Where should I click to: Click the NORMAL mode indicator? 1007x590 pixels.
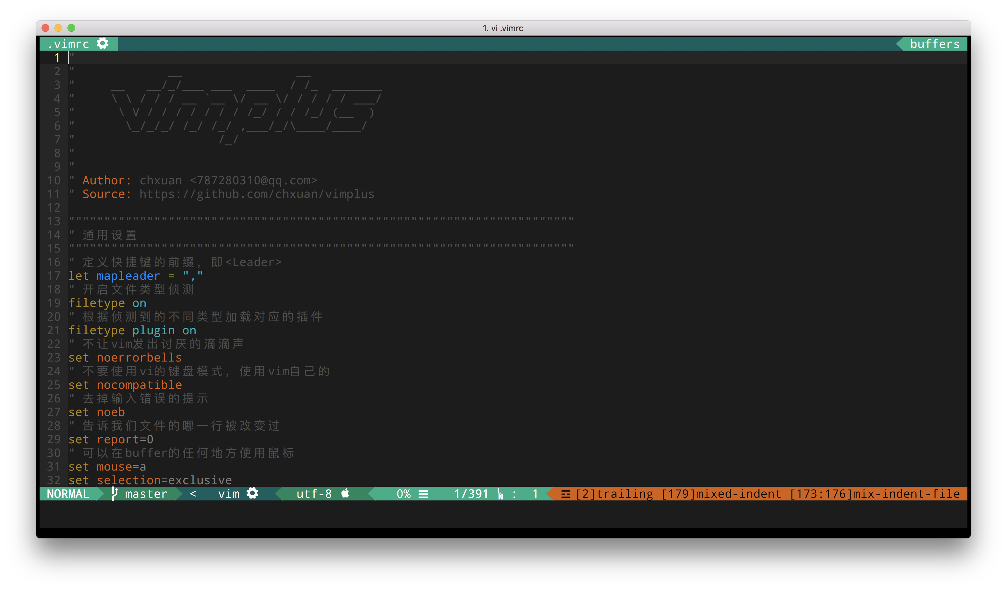tap(68, 494)
